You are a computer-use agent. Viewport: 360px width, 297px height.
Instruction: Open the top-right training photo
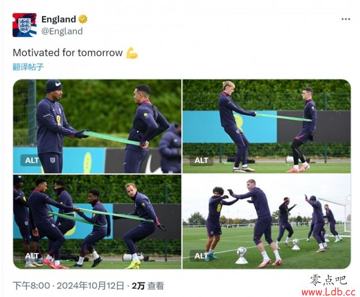[x=267, y=126]
